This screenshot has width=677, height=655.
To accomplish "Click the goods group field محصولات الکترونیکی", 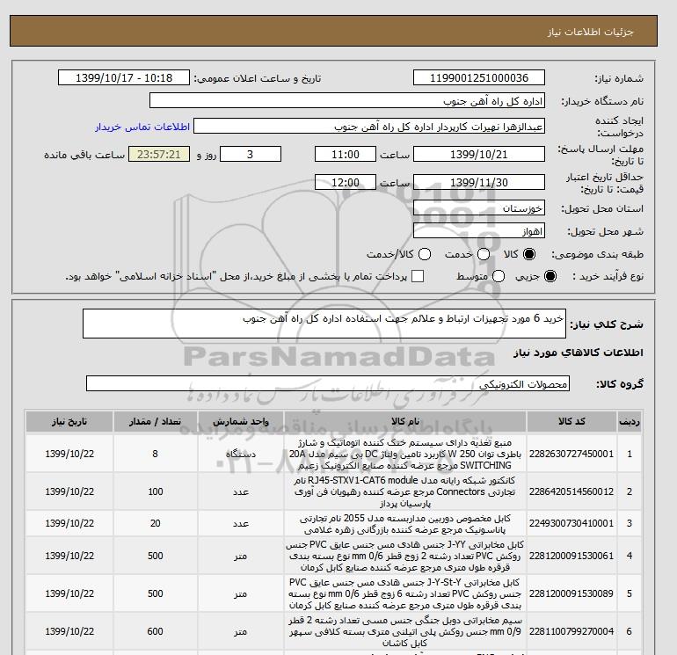I will (328, 383).
